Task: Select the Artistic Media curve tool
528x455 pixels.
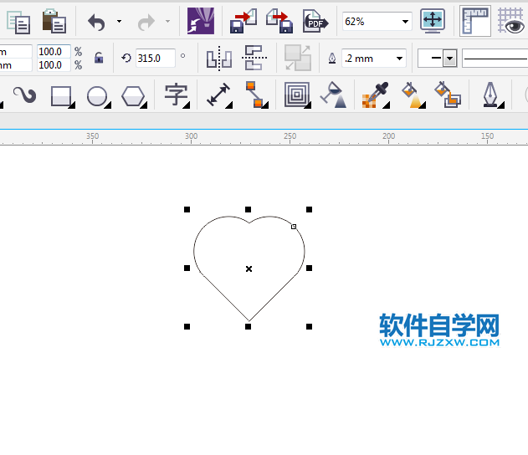Action: click(x=24, y=95)
